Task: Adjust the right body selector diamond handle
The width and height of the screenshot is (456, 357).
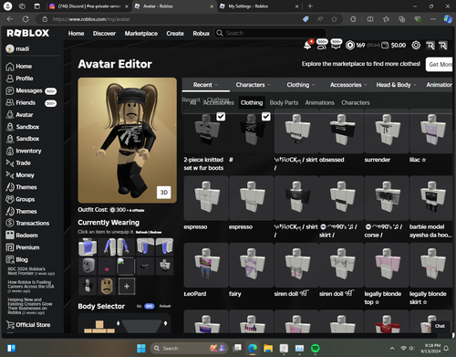Action: click(165, 323)
